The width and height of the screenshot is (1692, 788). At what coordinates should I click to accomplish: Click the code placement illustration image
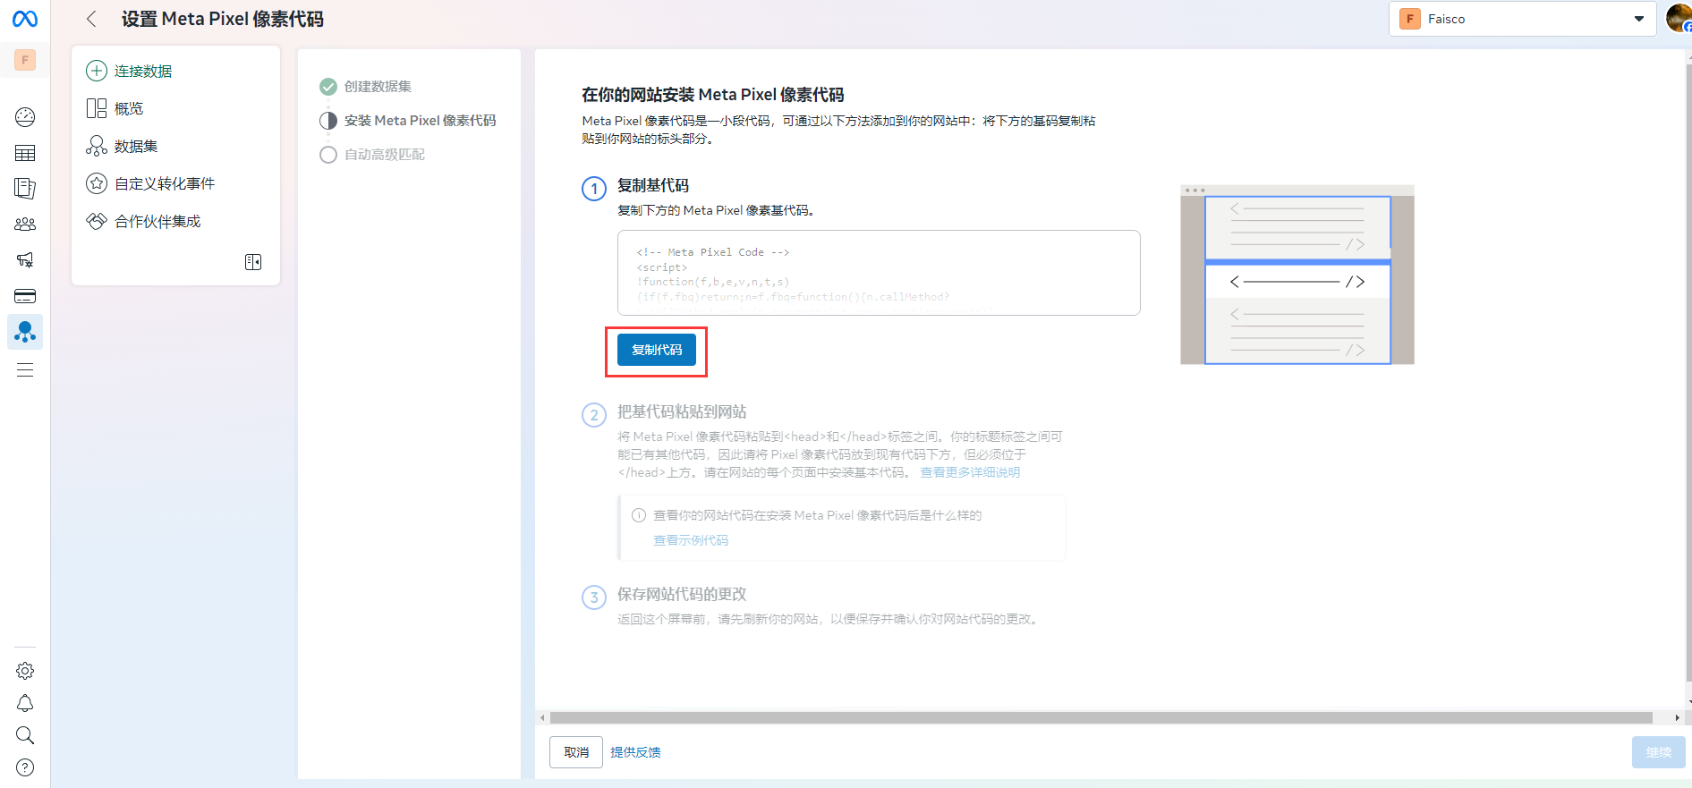pos(1297,275)
